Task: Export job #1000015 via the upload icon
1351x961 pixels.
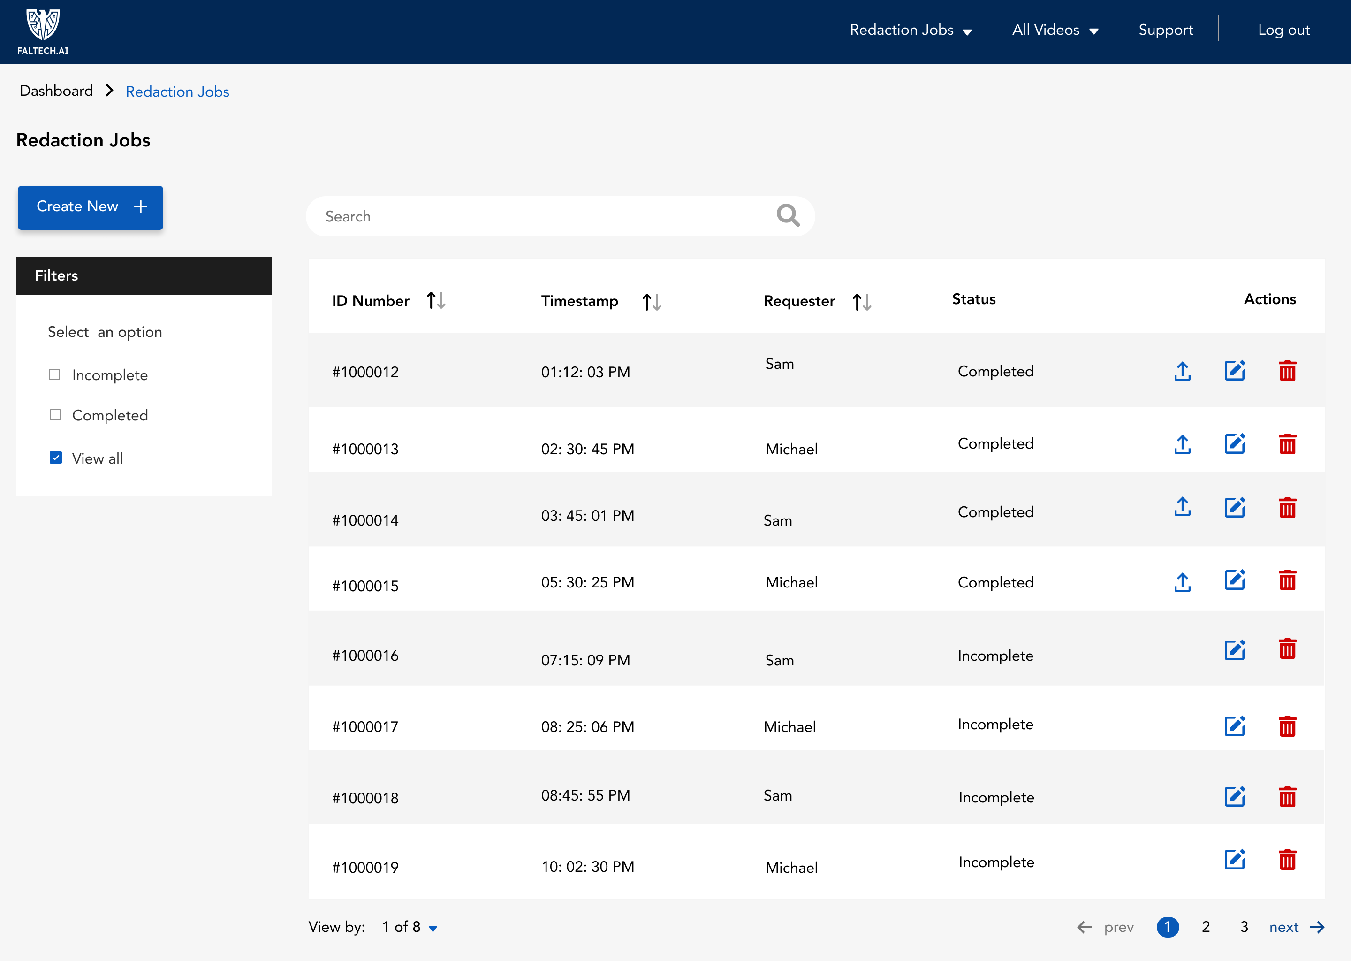Action: click(x=1182, y=582)
